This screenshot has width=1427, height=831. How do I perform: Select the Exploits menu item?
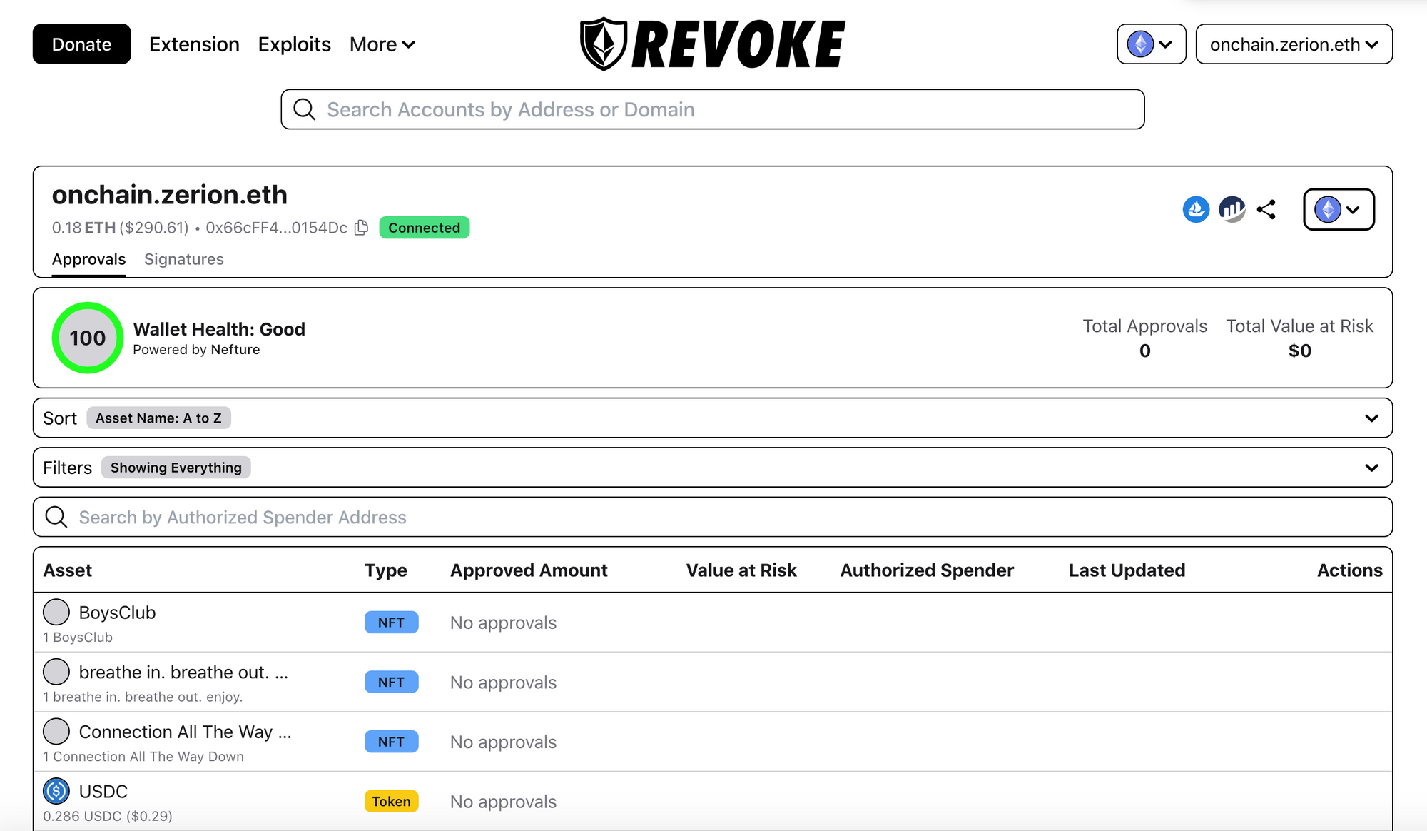click(x=293, y=44)
